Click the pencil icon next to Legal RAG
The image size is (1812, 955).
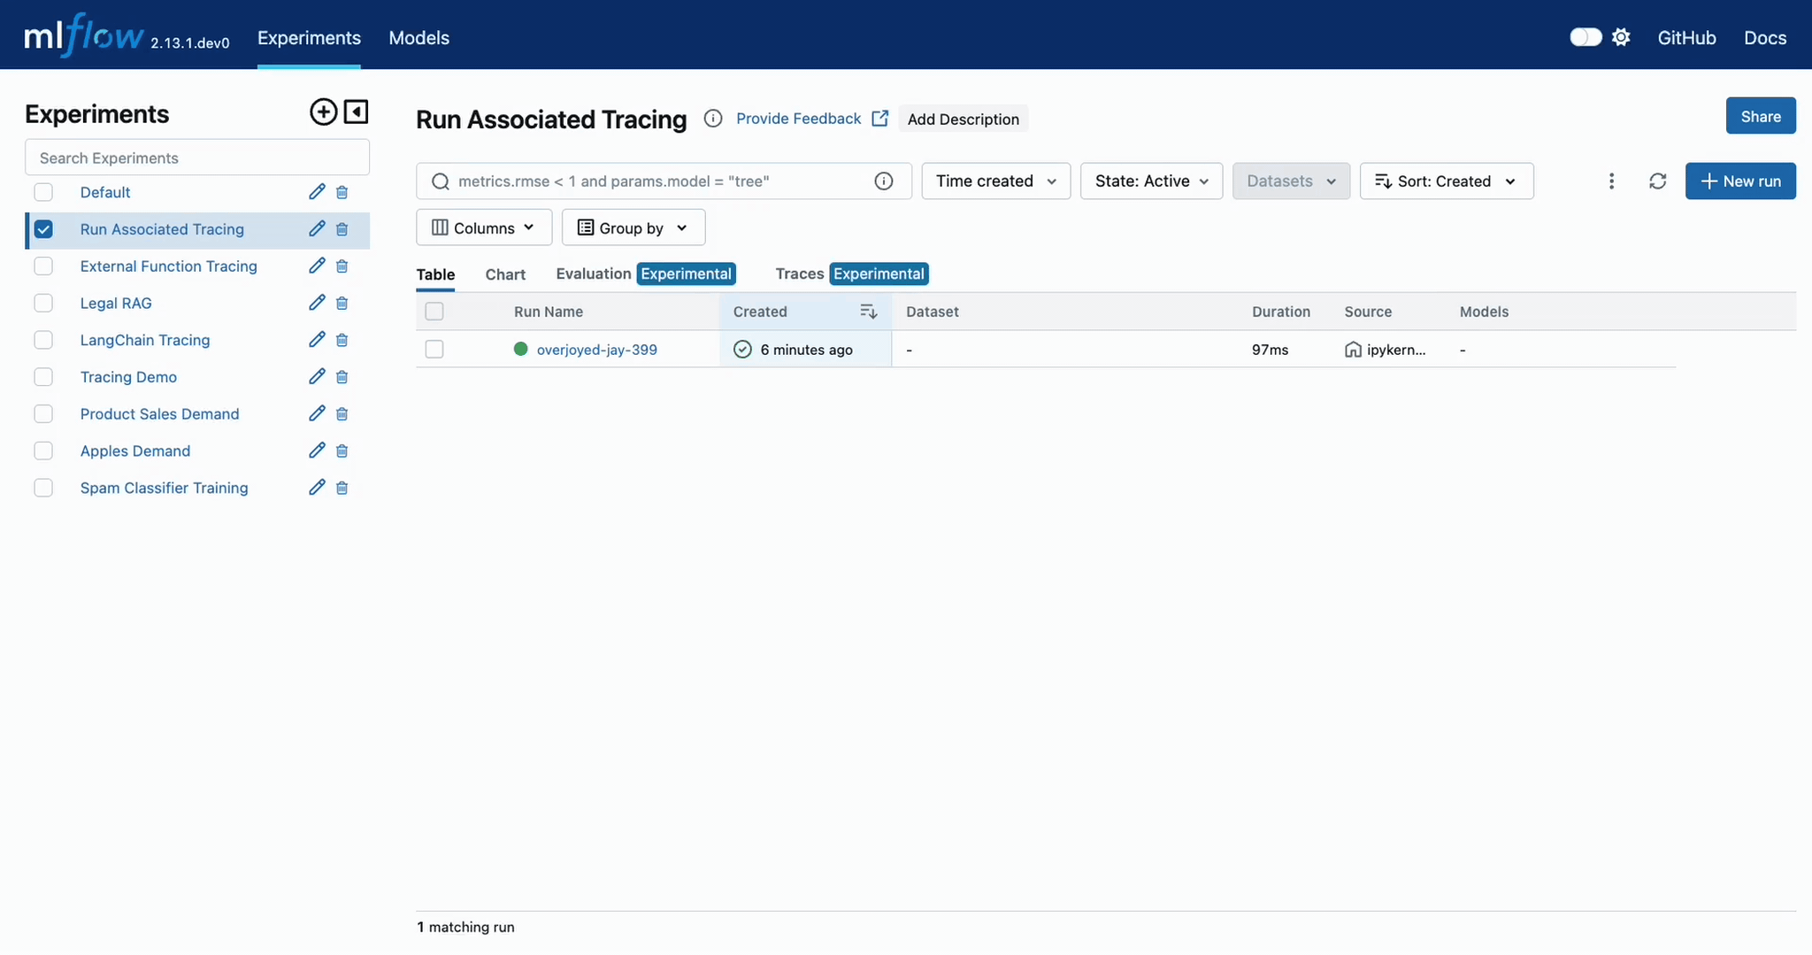click(317, 303)
